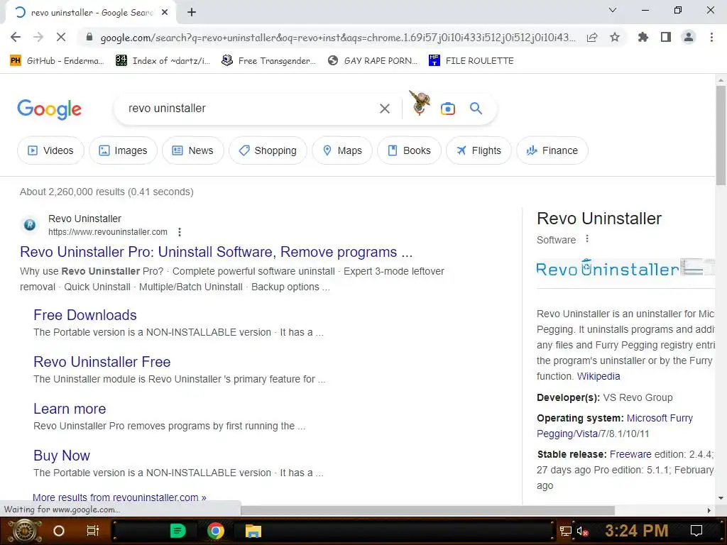This screenshot has height=545, width=727.
Task: Click the vertical scrollbar thumb
Action: tap(721, 136)
